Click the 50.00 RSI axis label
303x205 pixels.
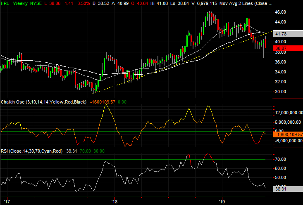(x=281, y=177)
